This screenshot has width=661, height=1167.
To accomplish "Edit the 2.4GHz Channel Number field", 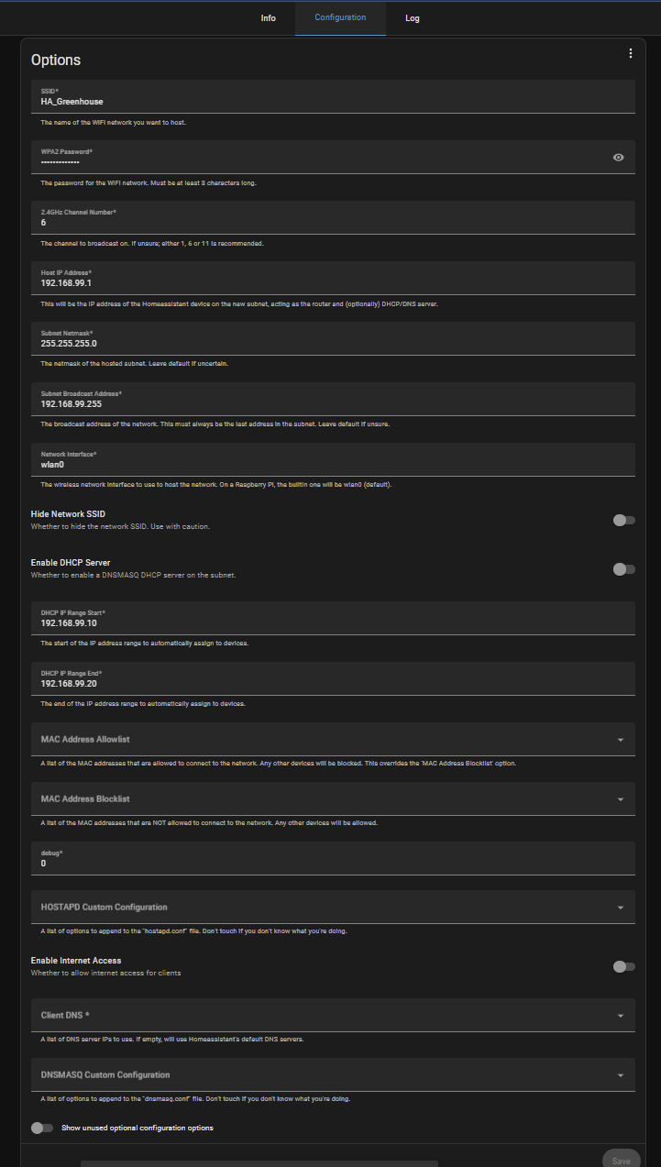I will [332, 223].
